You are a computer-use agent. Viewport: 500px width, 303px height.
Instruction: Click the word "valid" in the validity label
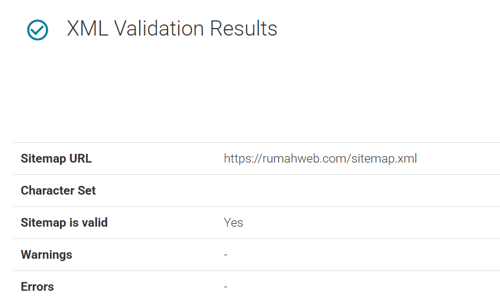pyautogui.click(x=95, y=223)
